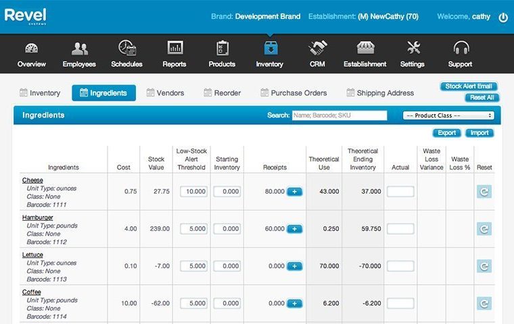Screen dimensions: 514x324
Task: Open the Overview dashboard icon
Action: pos(32,49)
